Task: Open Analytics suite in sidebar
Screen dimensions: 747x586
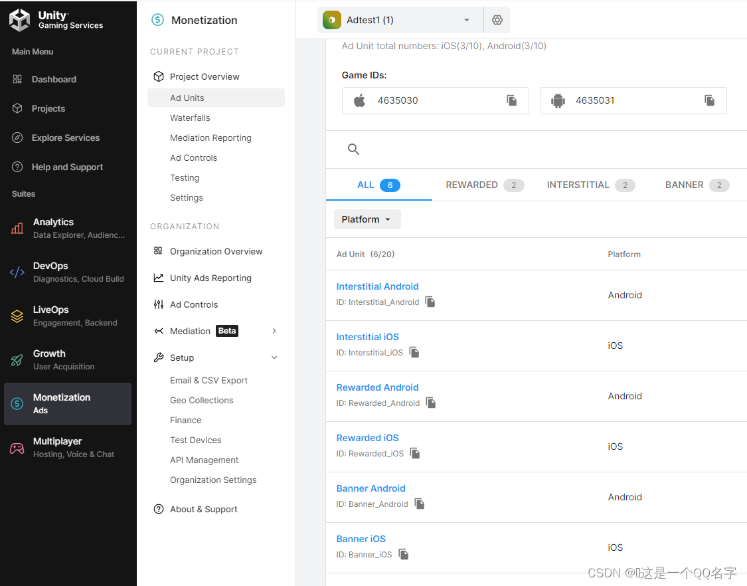Action: point(68,228)
